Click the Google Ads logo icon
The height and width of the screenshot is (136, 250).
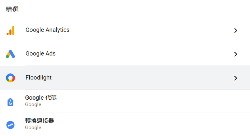click(x=10, y=54)
